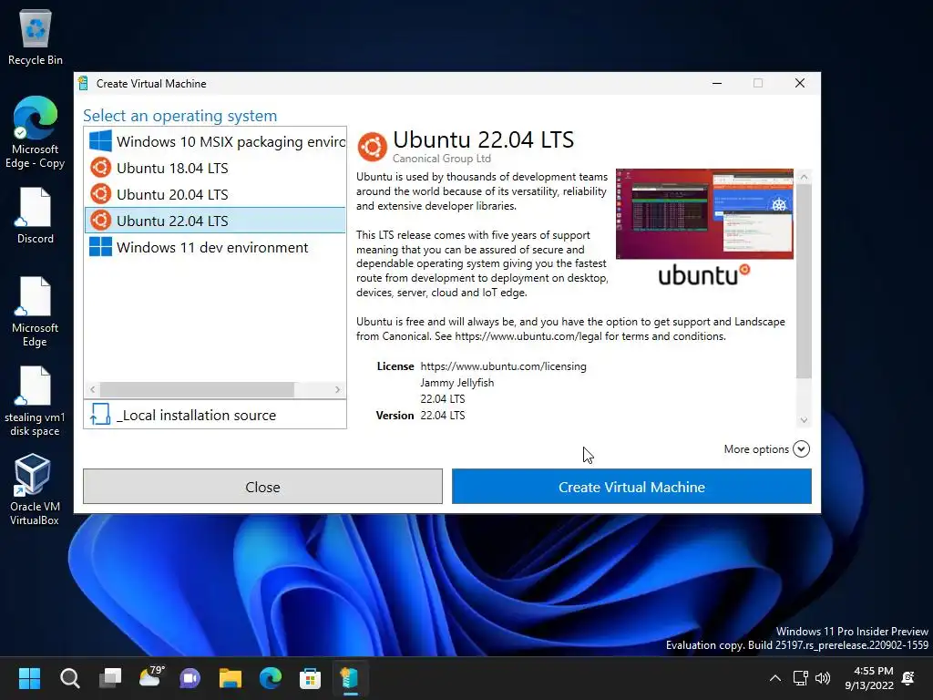
Task: Choose Ubuntu 20.04 LTS from the list
Action: coord(215,194)
